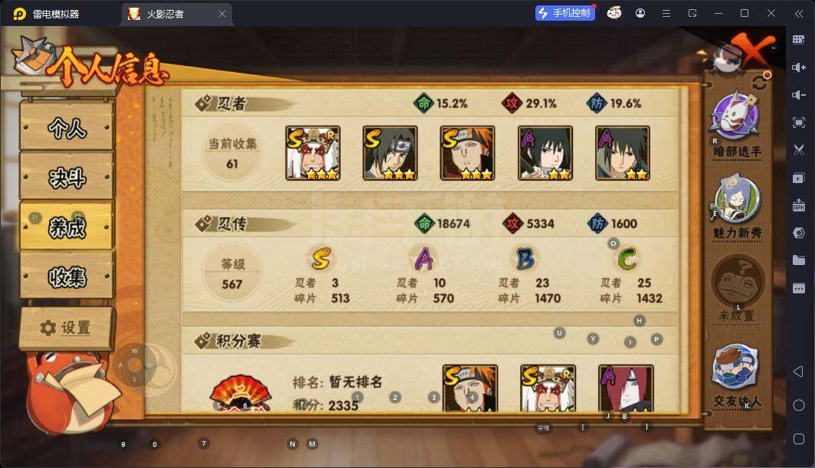This screenshot has height=468, width=815.
Task: Click the Android back triangle button
Action: point(798,371)
